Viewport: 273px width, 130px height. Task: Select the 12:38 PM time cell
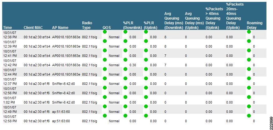point(10,35)
